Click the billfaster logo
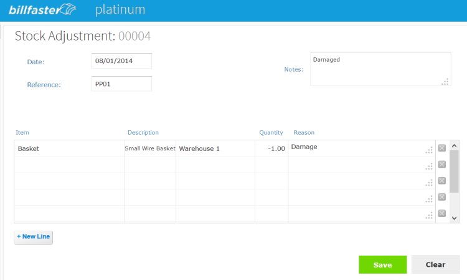The height and width of the screenshot is (280, 467). (x=42, y=10)
